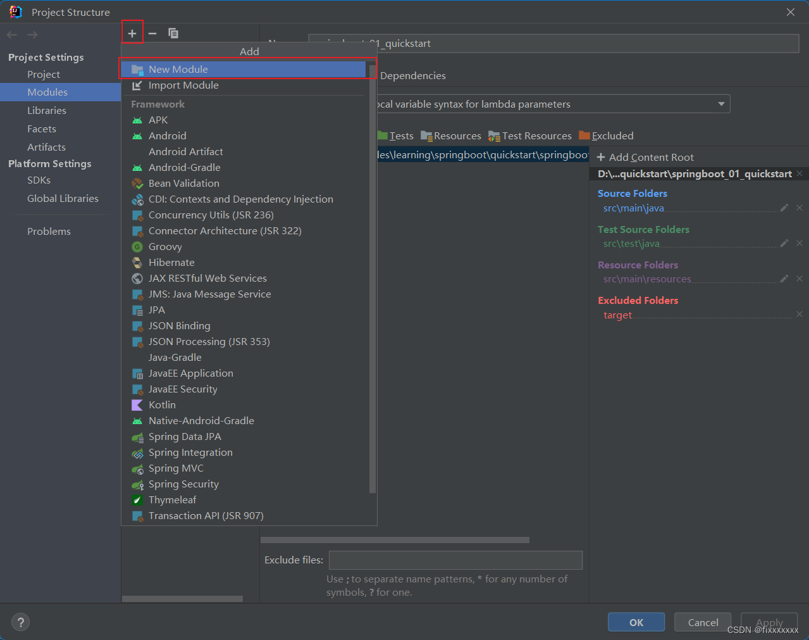The height and width of the screenshot is (640, 809).
Task: Open help with the question mark icon
Action: 20,622
